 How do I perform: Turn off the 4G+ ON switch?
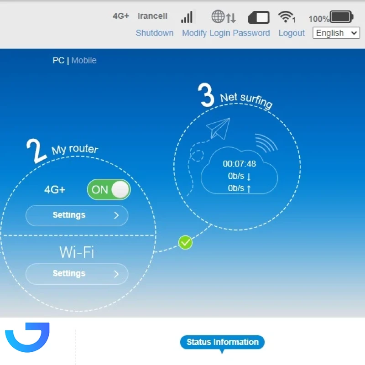point(109,190)
